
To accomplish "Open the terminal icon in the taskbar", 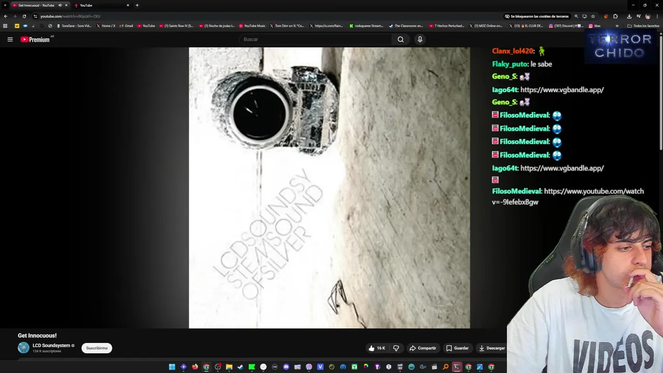I will pyautogui.click(x=457, y=367).
